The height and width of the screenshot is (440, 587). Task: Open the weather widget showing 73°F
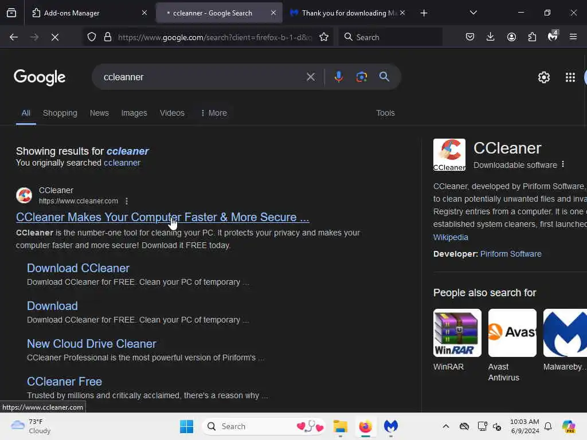(x=31, y=426)
